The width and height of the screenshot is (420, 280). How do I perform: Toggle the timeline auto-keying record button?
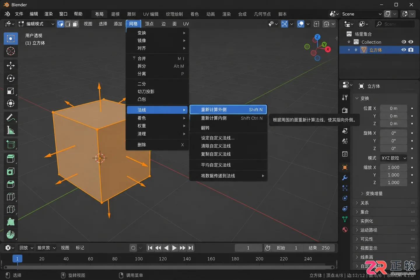pos(133,248)
